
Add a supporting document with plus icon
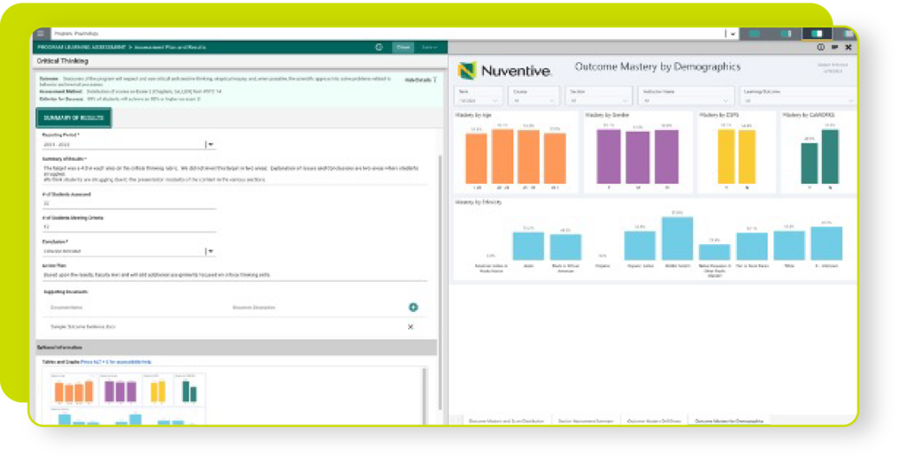click(x=413, y=308)
